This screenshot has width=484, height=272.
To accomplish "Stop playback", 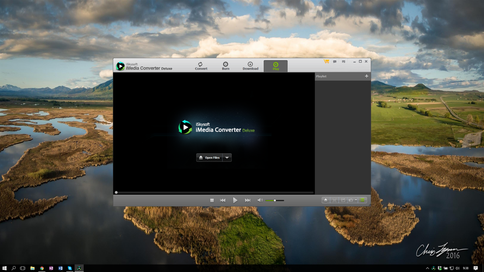I will point(212,200).
